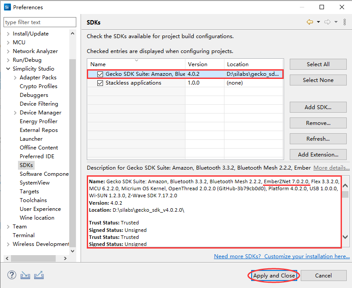Select Targets in the tree
This screenshot has height=288, width=352.
click(29, 192)
